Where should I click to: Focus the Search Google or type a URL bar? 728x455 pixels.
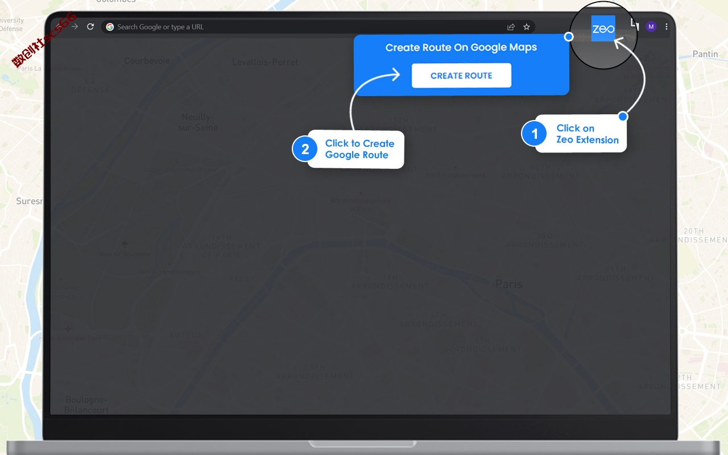click(317, 27)
